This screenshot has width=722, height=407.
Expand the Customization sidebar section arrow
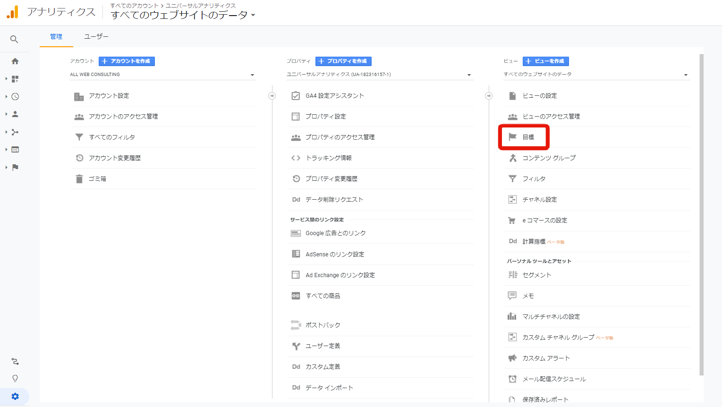6,79
